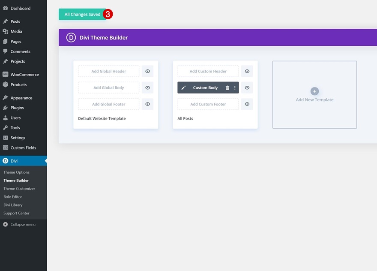Click Add Global Footer slot

point(109,104)
